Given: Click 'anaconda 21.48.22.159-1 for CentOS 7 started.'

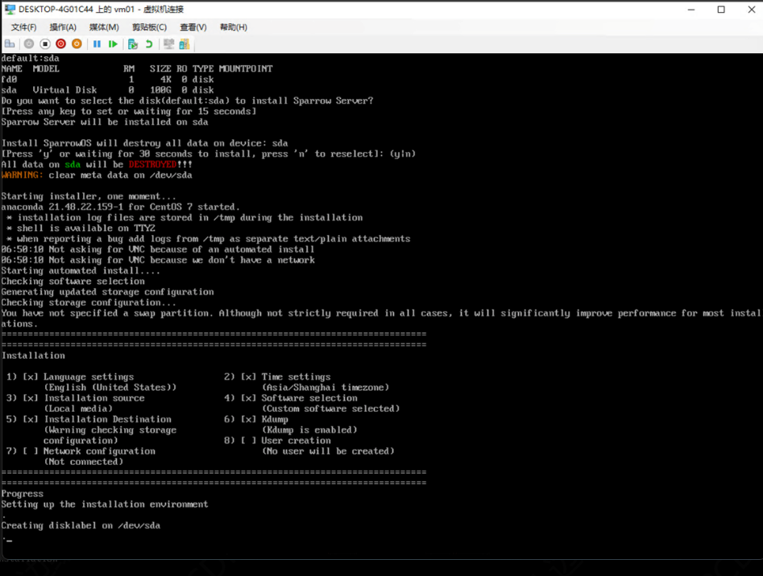Looking at the screenshot, I should point(120,208).
